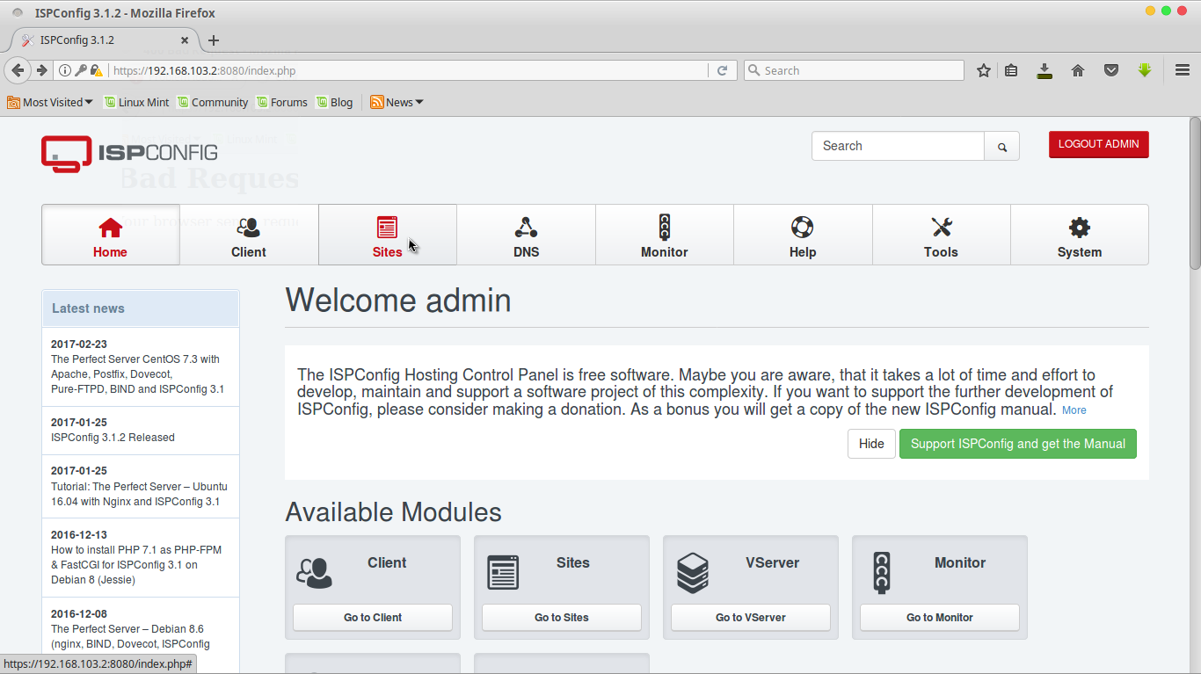The image size is (1201, 674).
Task: Click the Latest news header
Action: pos(141,308)
